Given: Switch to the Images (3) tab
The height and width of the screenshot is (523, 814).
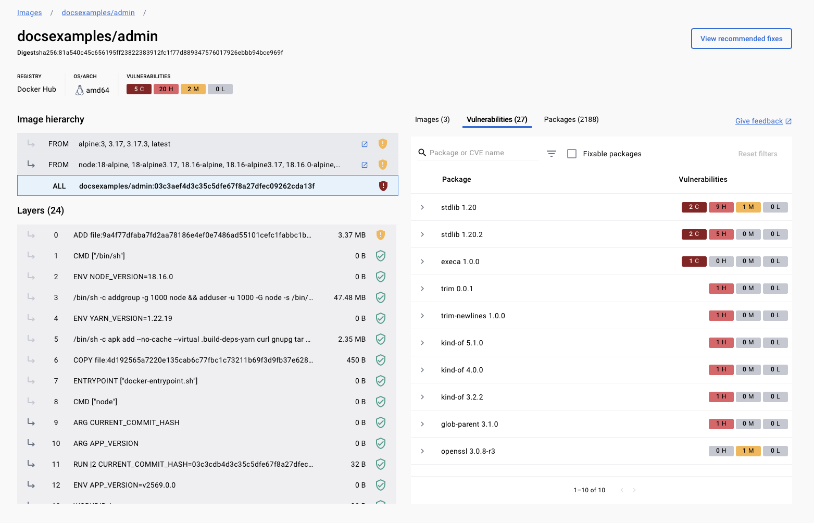Looking at the screenshot, I should click(432, 119).
